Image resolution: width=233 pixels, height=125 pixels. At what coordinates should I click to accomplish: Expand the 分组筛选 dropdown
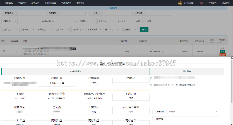tap(129, 29)
